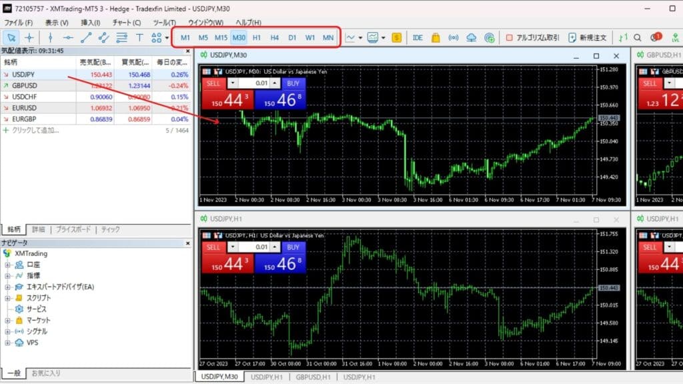Click 新規注文 new order button
This screenshot has width=683, height=384.
coord(588,38)
